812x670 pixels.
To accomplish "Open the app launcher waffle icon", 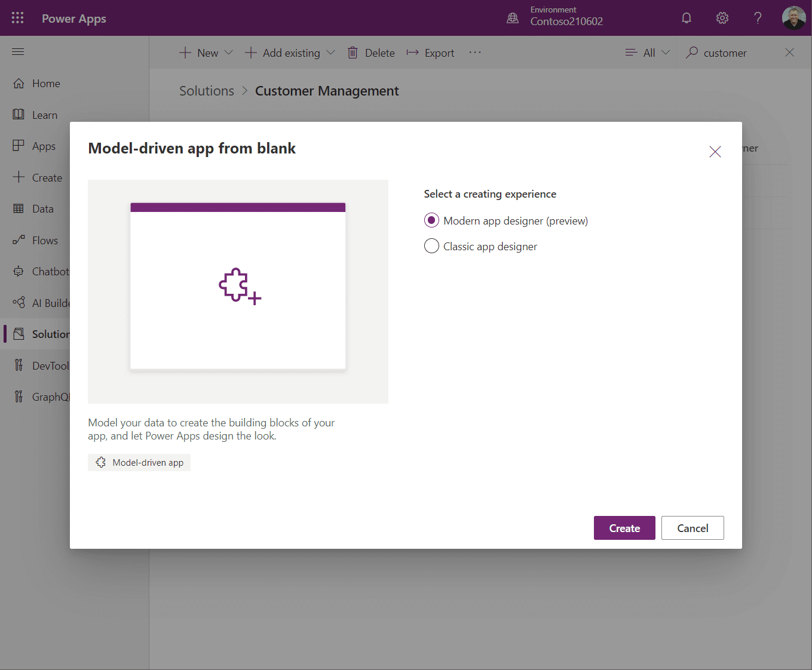I will point(17,18).
